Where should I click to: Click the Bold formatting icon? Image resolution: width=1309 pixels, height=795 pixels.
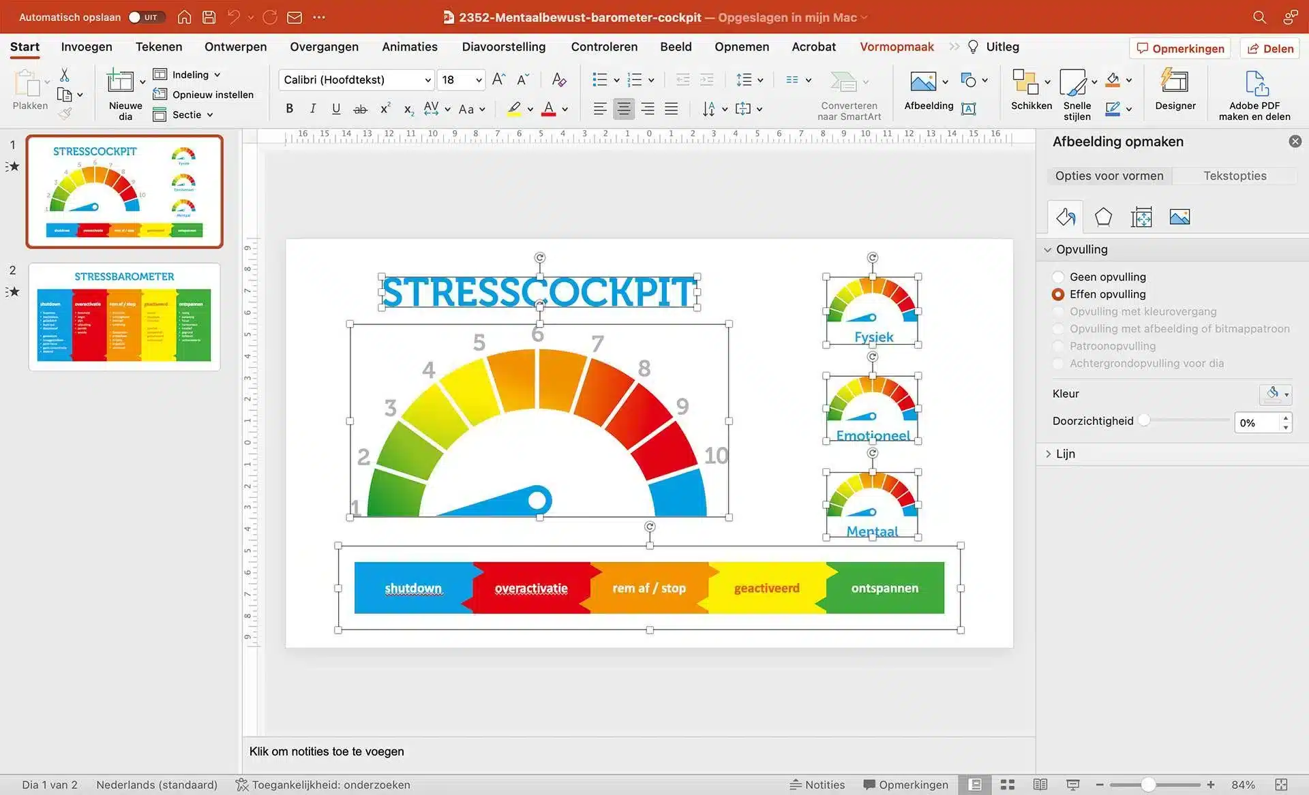(290, 108)
